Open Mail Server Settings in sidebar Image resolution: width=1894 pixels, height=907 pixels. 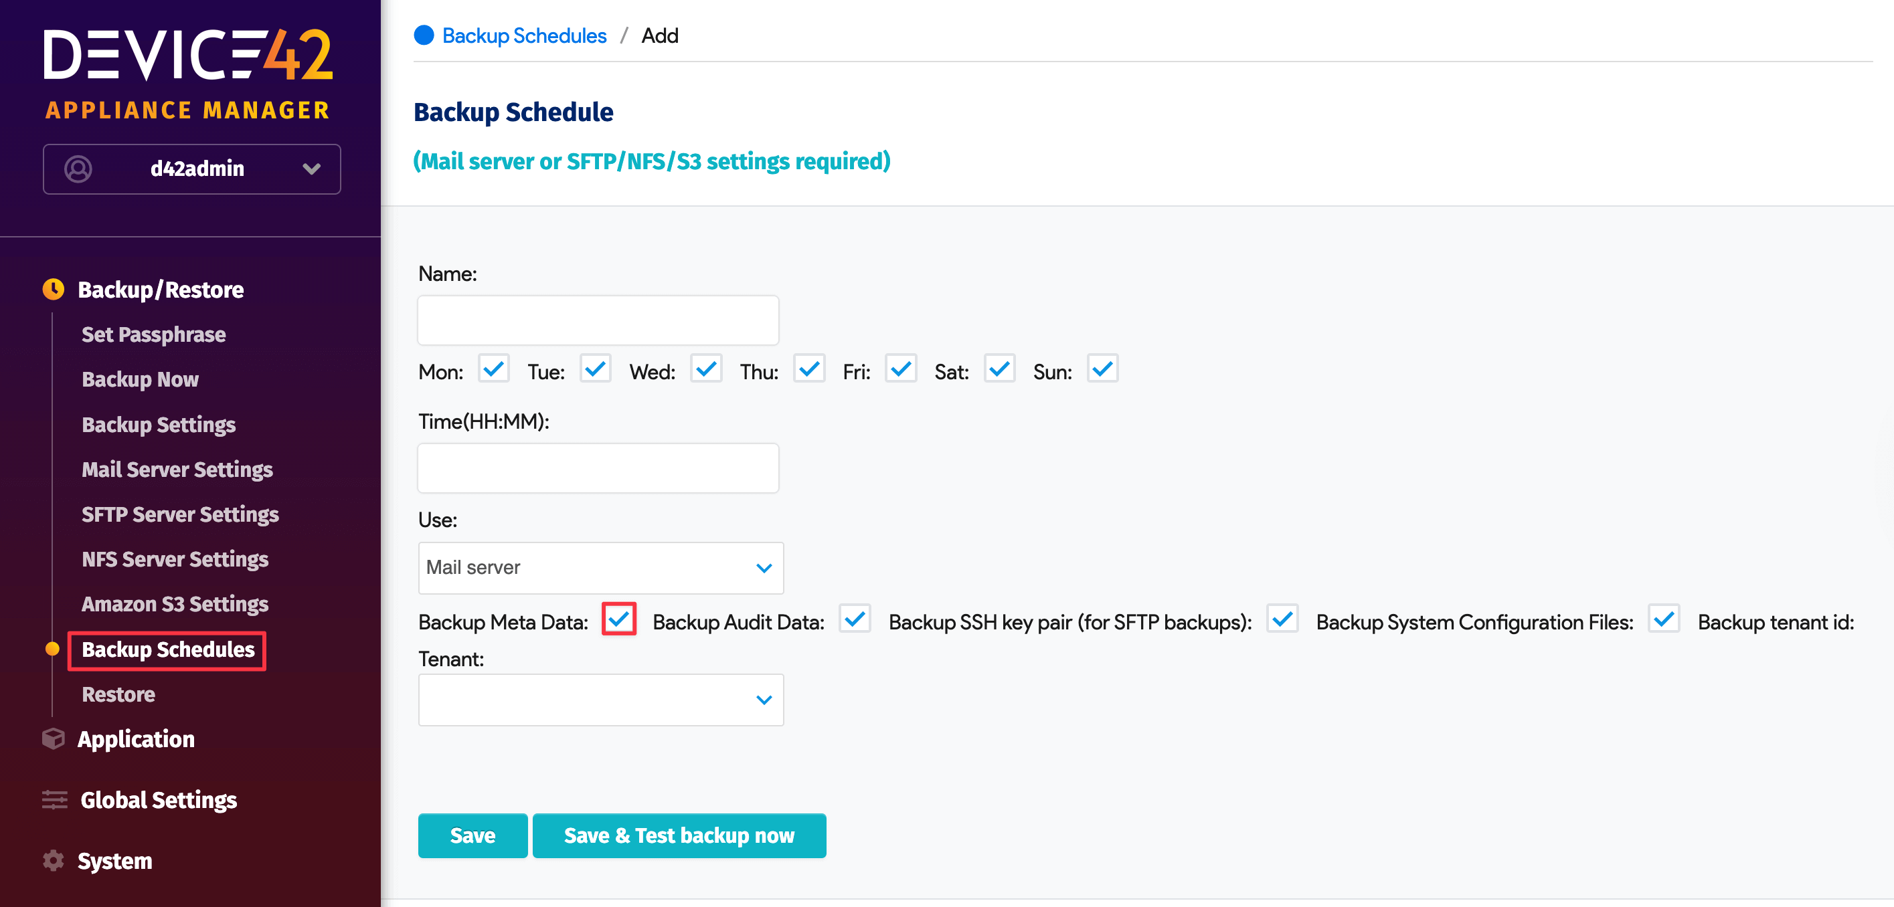pyautogui.click(x=177, y=469)
